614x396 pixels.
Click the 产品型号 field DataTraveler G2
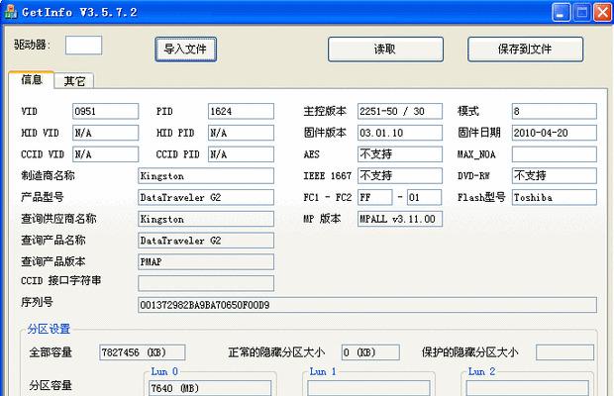tap(206, 197)
